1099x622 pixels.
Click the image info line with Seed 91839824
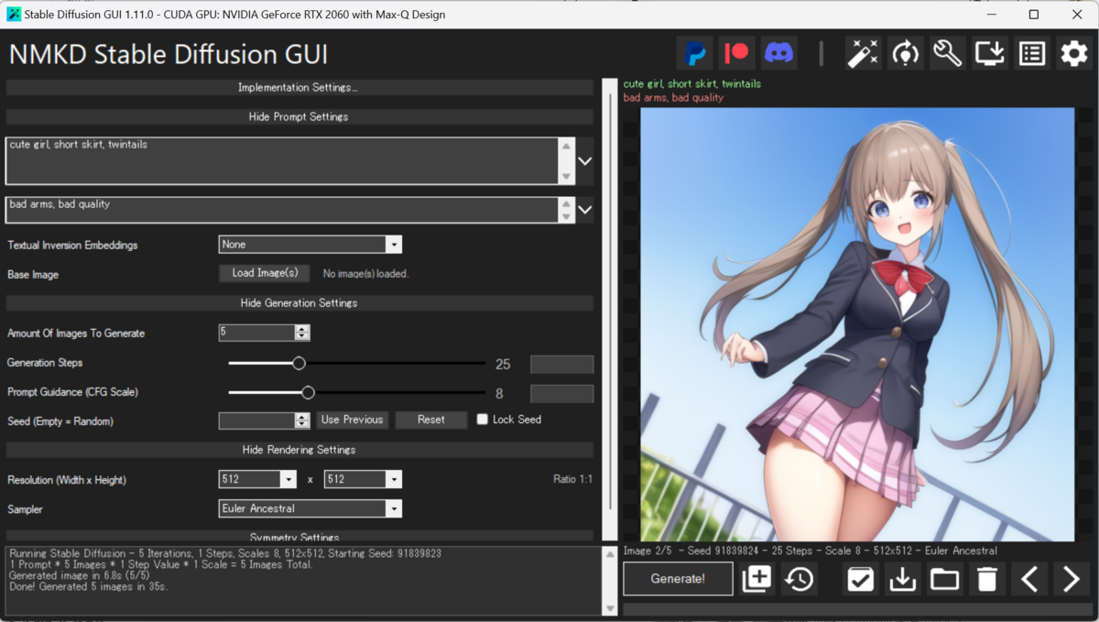[x=811, y=551]
